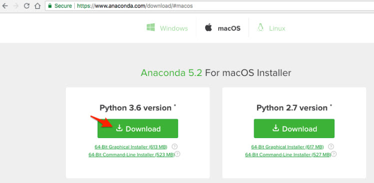Download the Python 2.7 version
Image resolution: width=374 pixels, height=183 pixels.
click(x=294, y=129)
